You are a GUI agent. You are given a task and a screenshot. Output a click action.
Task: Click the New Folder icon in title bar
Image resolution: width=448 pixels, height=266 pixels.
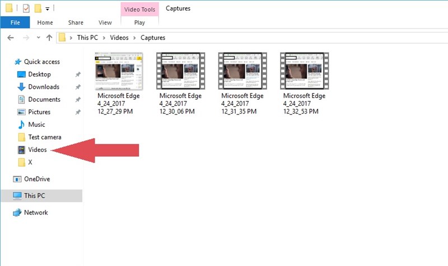pyautogui.click(x=38, y=8)
